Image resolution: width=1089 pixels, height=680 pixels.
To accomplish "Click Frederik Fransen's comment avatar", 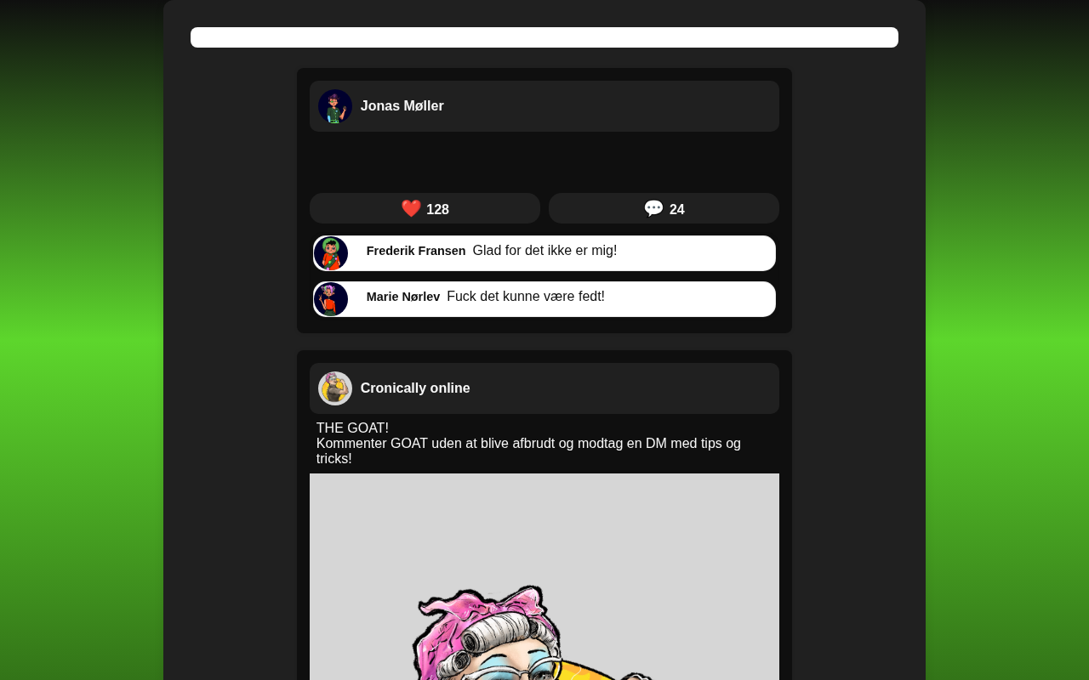I will point(331,253).
